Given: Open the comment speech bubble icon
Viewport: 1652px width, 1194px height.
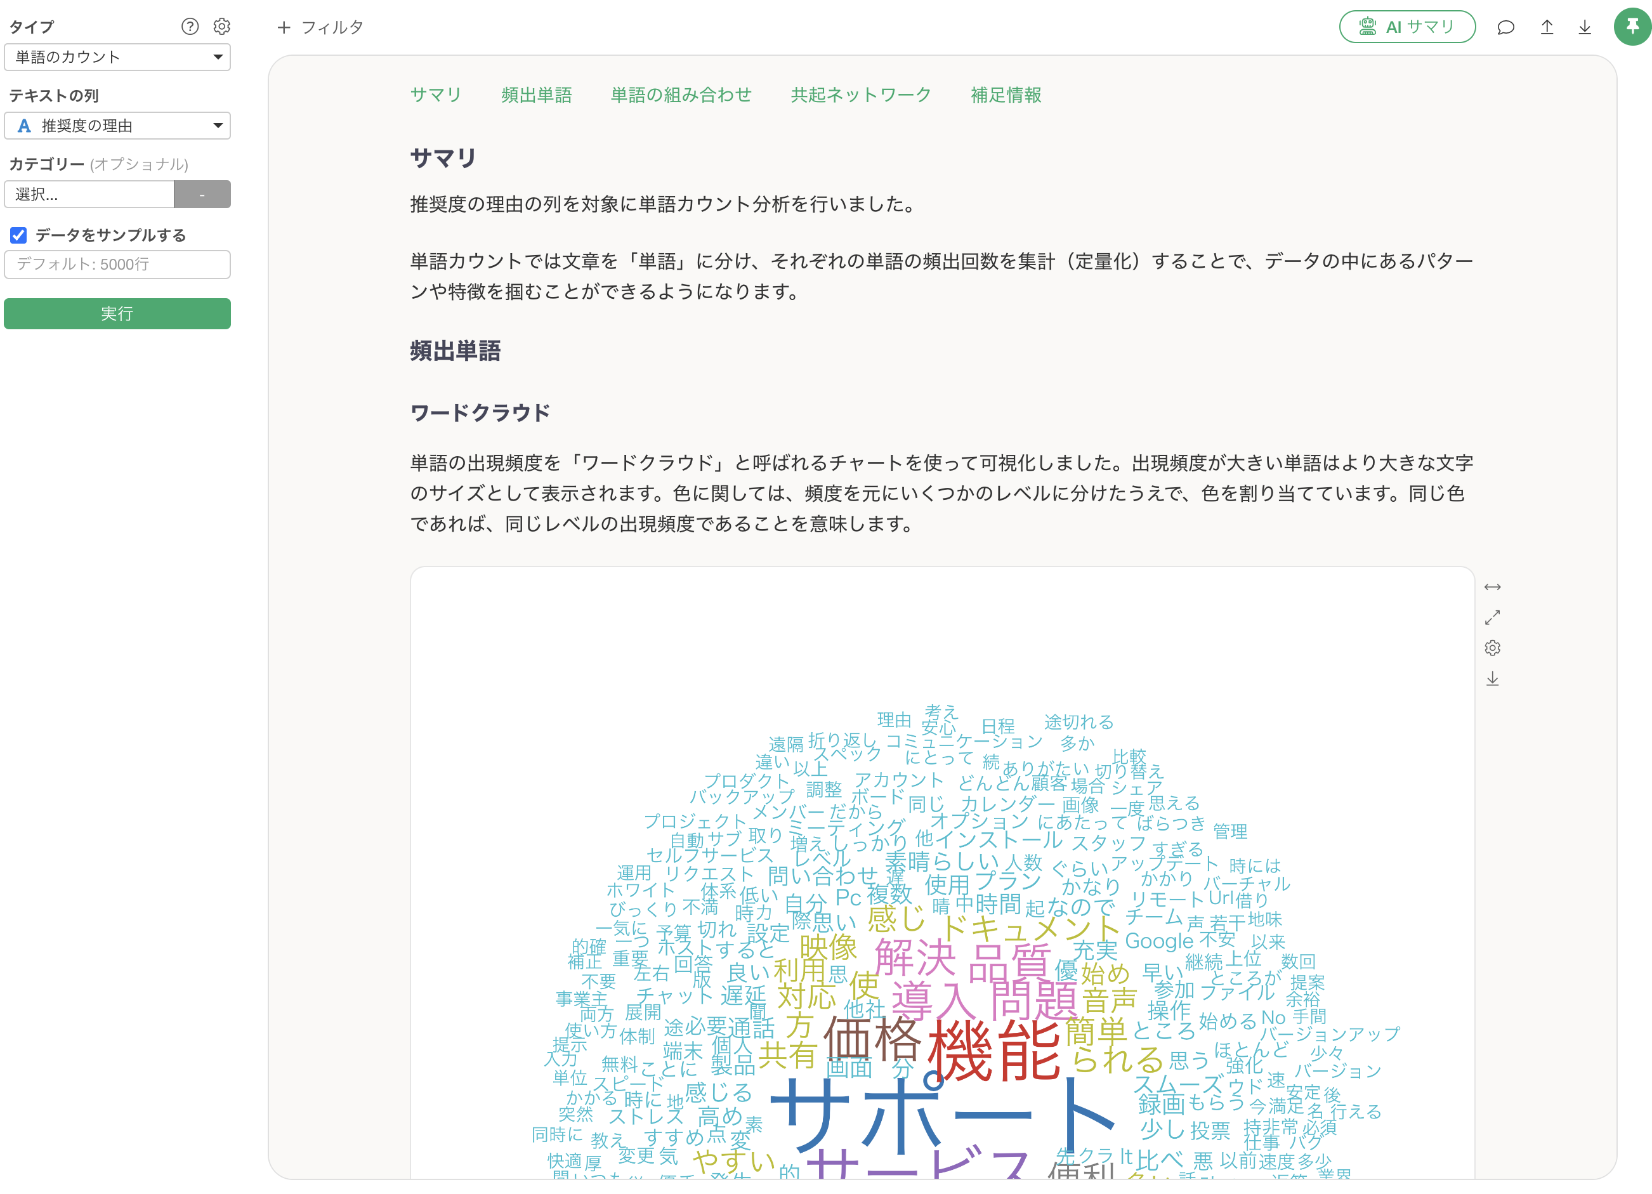Looking at the screenshot, I should (x=1505, y=28).
